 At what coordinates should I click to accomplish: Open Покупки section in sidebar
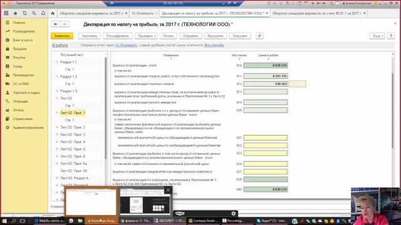[x=19, y=57]
